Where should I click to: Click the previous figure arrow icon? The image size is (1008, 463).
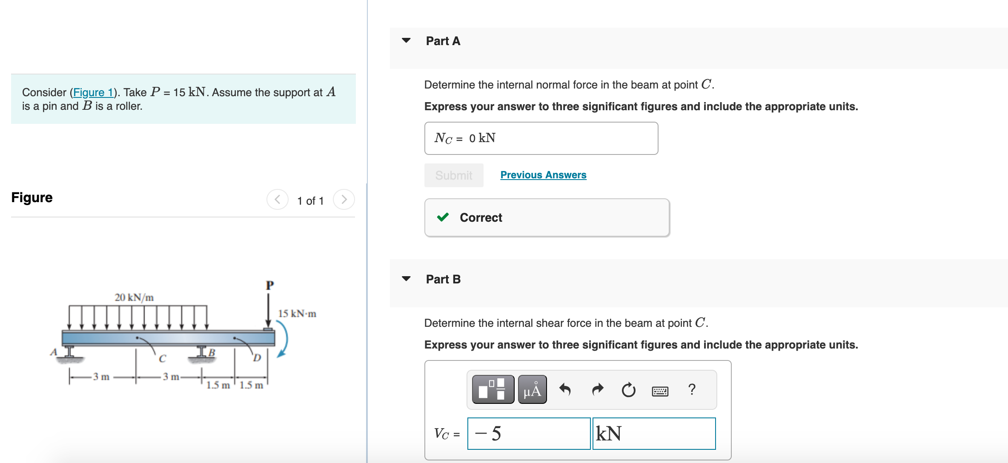click(278, 199)
